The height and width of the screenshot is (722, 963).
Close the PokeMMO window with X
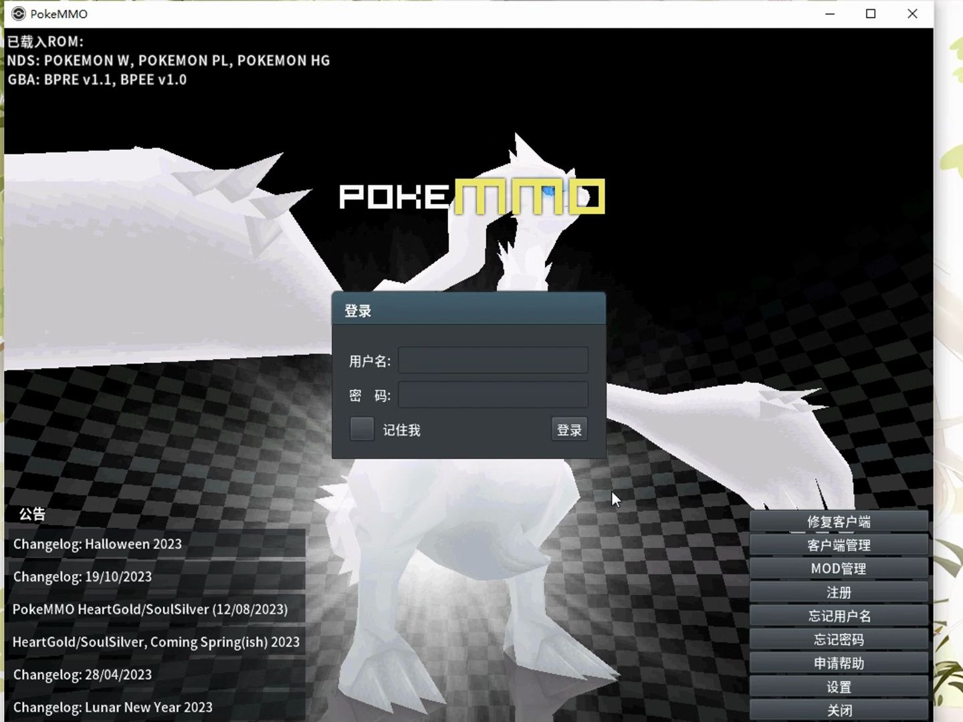(912, 13)
